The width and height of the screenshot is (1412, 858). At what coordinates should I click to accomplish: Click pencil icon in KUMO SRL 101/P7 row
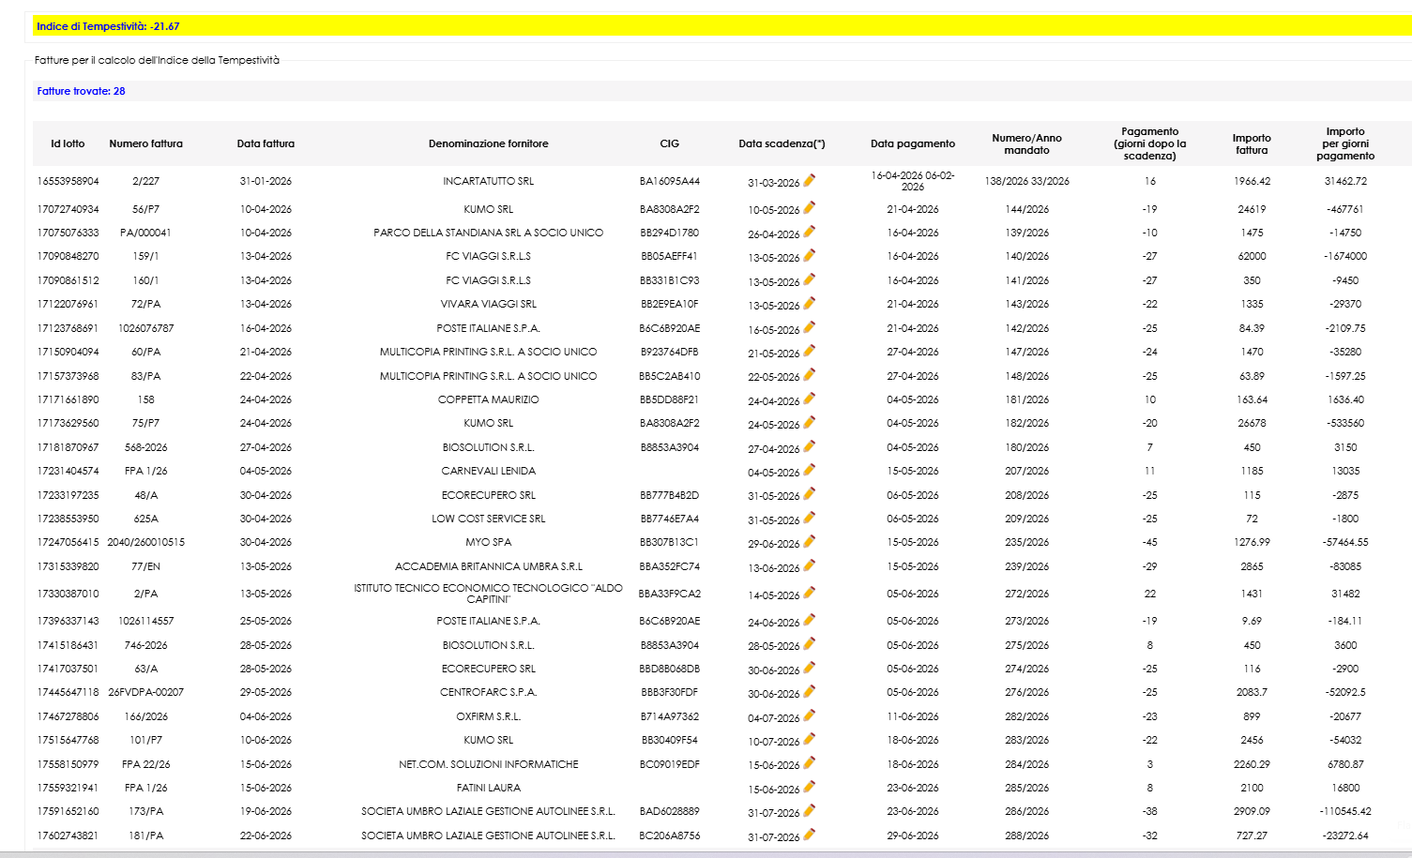point(809,739)
